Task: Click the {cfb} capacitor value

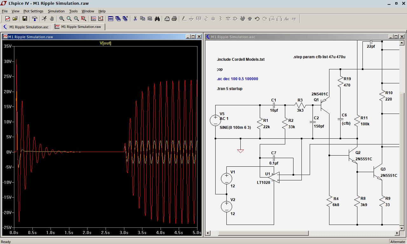Action: click(x=346, y=123)
